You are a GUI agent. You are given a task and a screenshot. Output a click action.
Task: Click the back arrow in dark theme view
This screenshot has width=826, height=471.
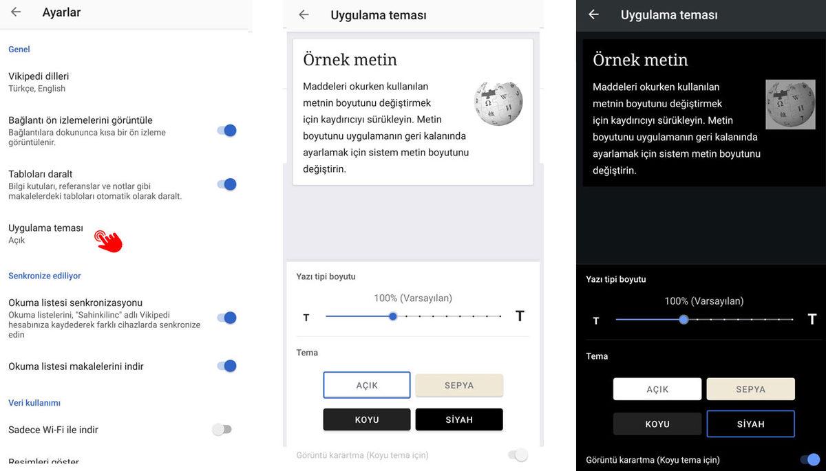click(x=593, y=14)
